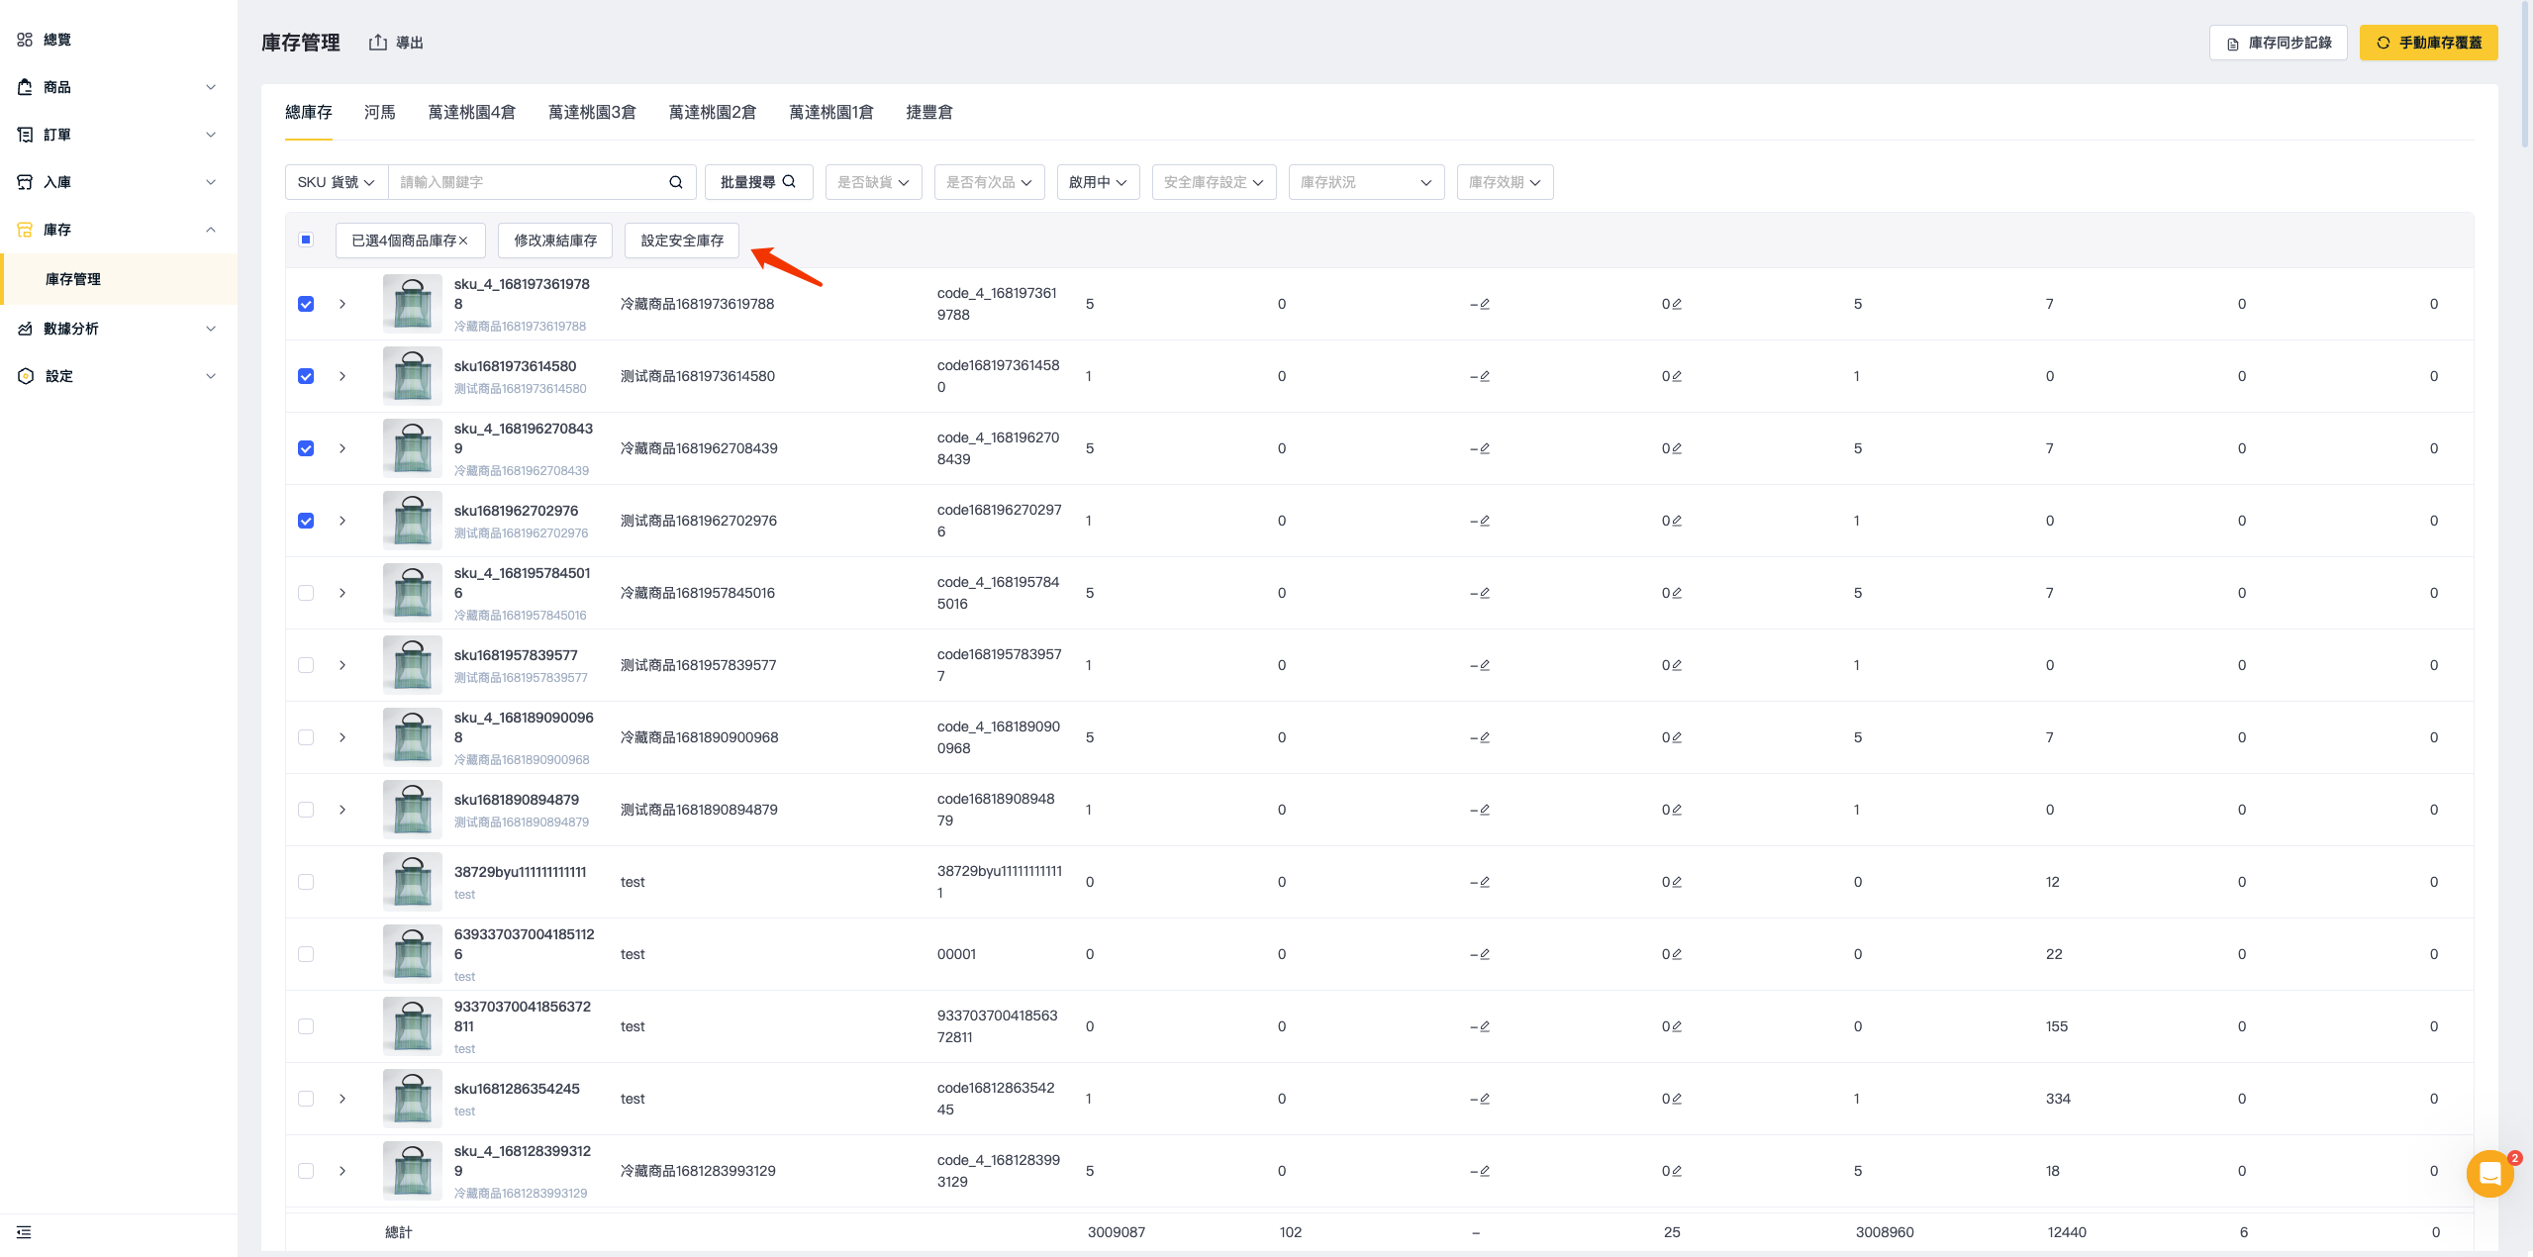Click product thumbnail for sku 93370370041856372811
Viewport: 2533px width, 1257px height.
413,1026
